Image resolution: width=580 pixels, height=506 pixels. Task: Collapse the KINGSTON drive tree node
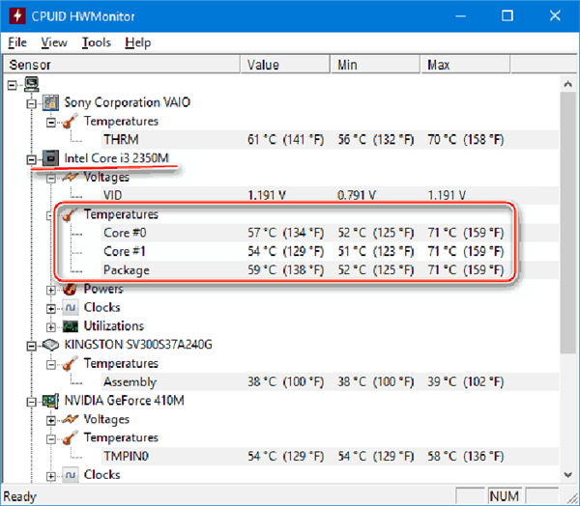(x=32, y=346)
